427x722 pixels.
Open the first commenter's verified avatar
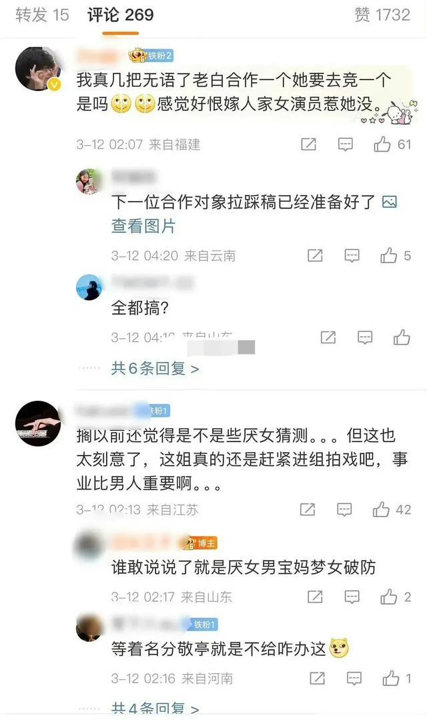click(x=38, y=69)
